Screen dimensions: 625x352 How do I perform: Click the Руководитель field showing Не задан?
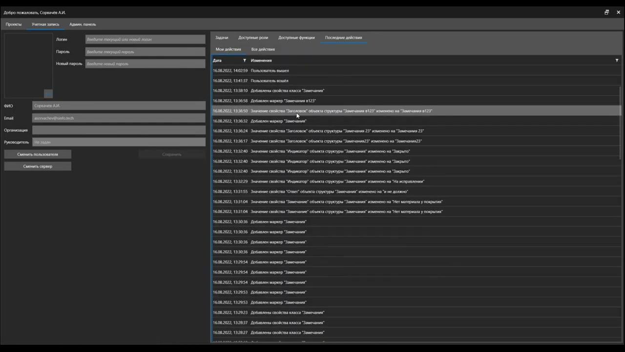pos(119,142)
